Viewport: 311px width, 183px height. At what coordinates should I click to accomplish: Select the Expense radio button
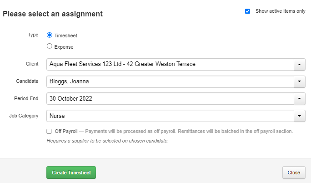(x=50, y=46)
